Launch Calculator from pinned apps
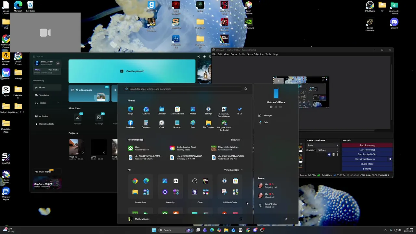 click(x=146, y=124)
